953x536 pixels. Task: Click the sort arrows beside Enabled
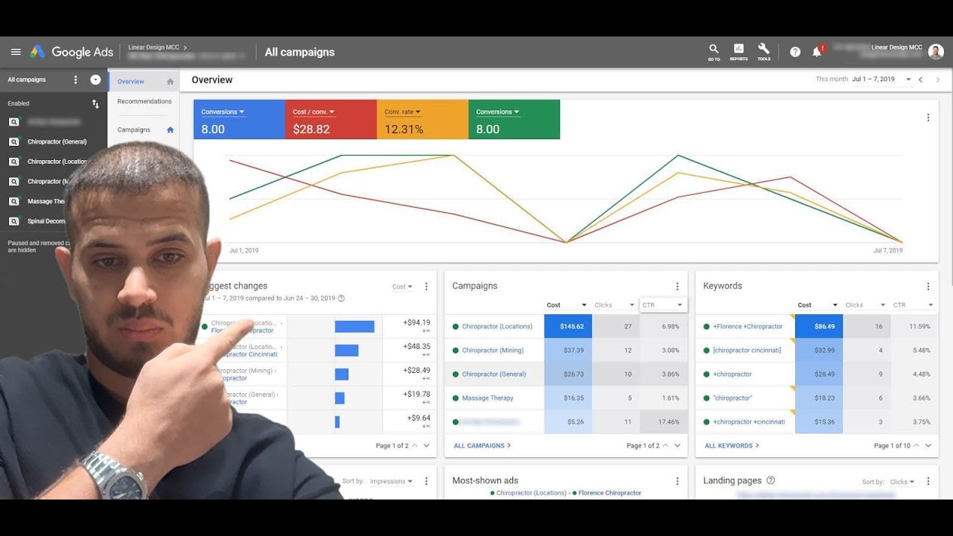tap(95, 103)
